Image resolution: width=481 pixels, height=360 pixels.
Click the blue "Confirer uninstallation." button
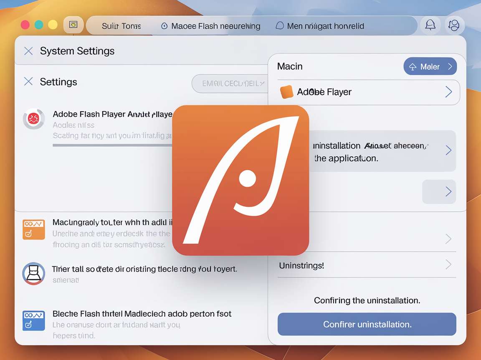tap(367, 324)
